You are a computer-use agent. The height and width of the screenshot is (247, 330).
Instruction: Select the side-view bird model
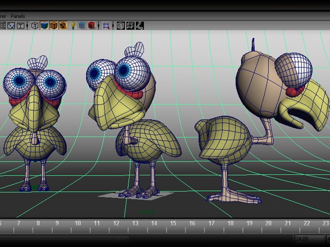[x=262, y=120]
